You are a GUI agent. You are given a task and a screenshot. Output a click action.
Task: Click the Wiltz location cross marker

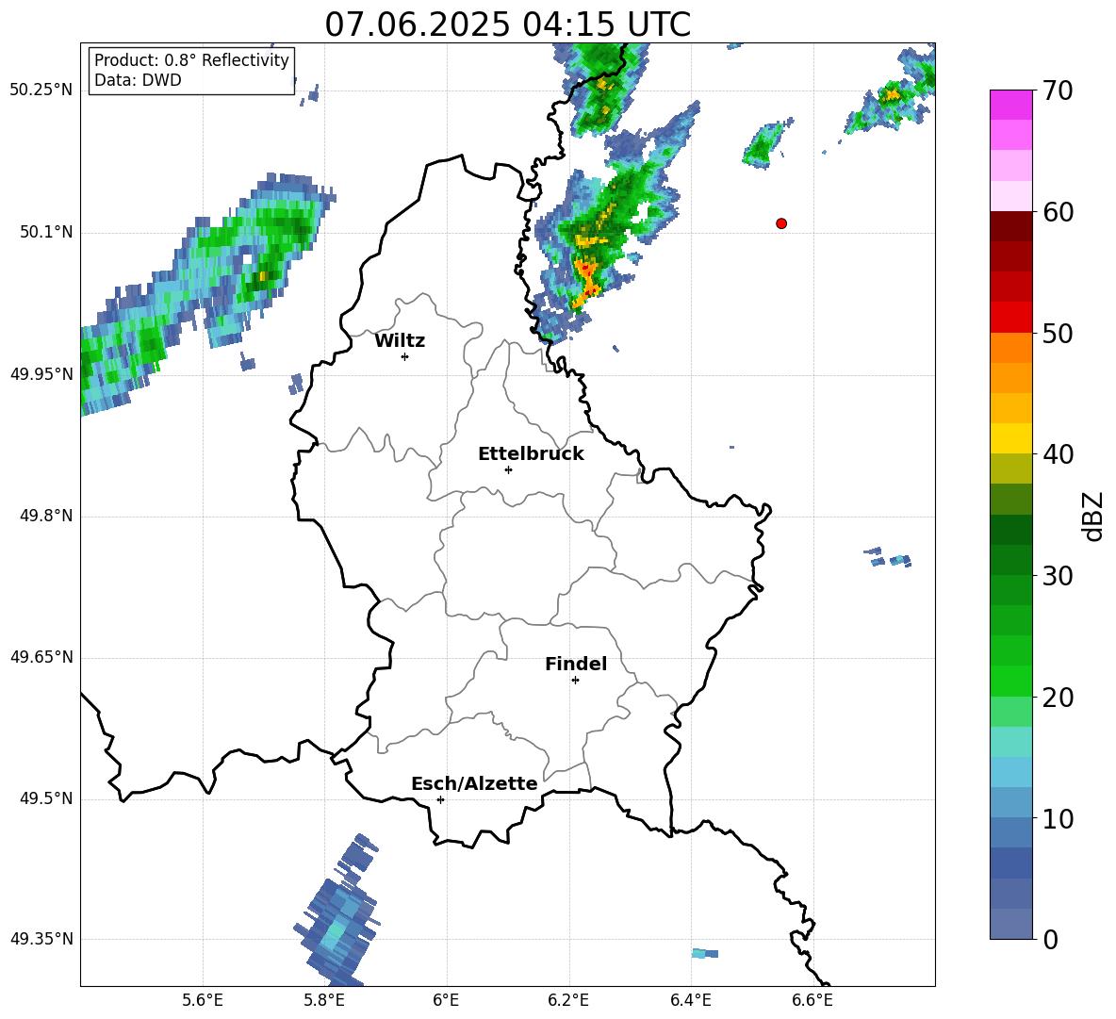405,356
